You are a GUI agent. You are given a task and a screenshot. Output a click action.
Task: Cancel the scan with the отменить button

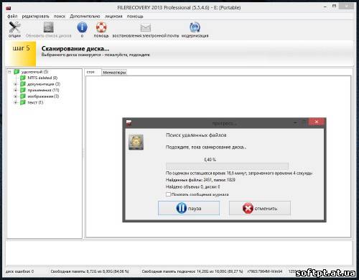pyautogui.click(x=260, y=208)
